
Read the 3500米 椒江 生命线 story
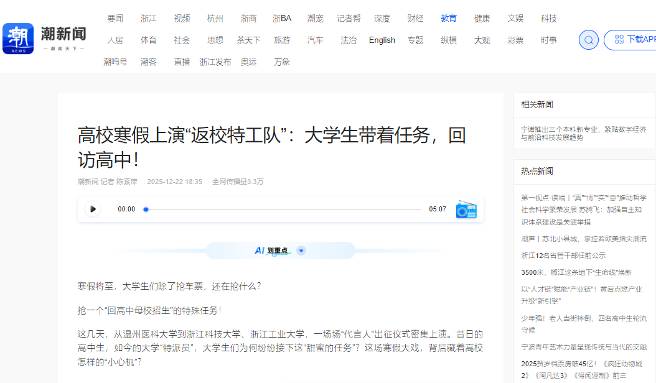(576, 272)
